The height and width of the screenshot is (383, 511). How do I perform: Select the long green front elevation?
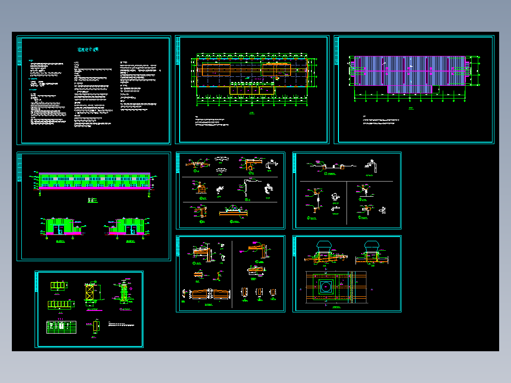(x=94, y=182)
